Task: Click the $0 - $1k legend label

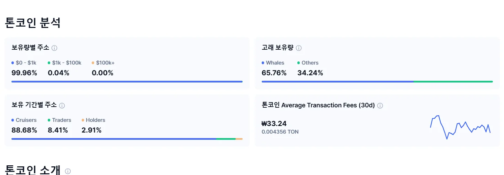Action: pyautogui.click(x=26, y=63)
